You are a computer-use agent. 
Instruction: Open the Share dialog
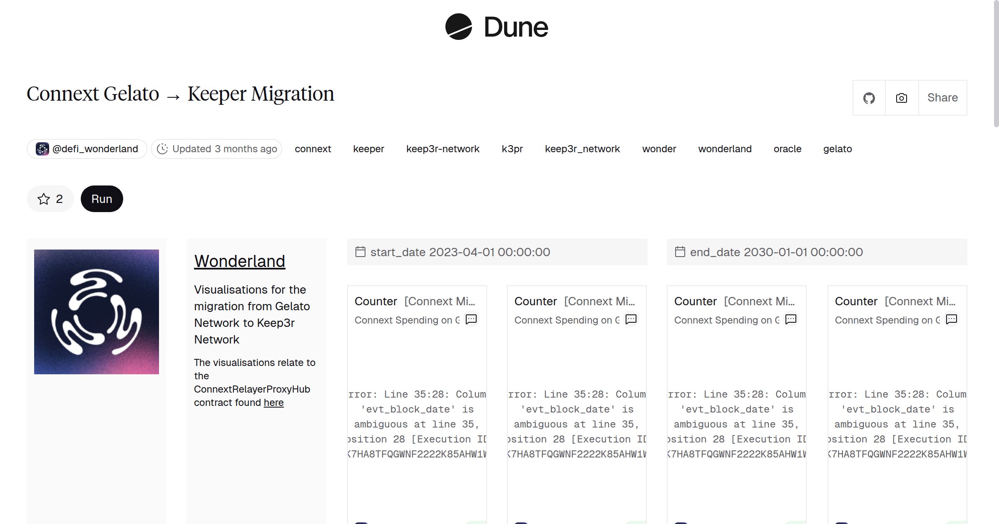942,98
